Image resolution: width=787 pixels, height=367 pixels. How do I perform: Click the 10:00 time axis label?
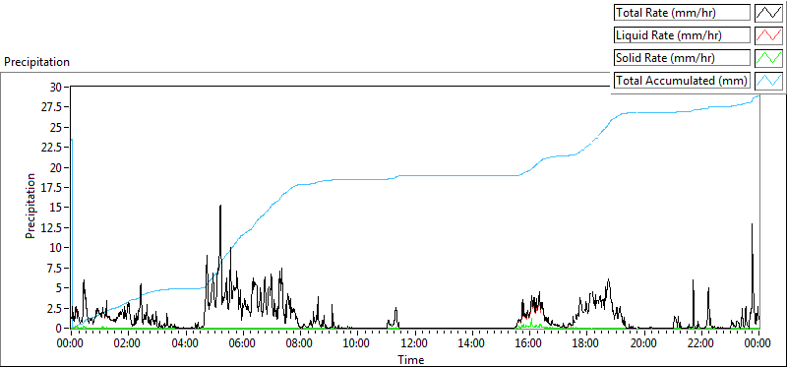pos(356,344)
